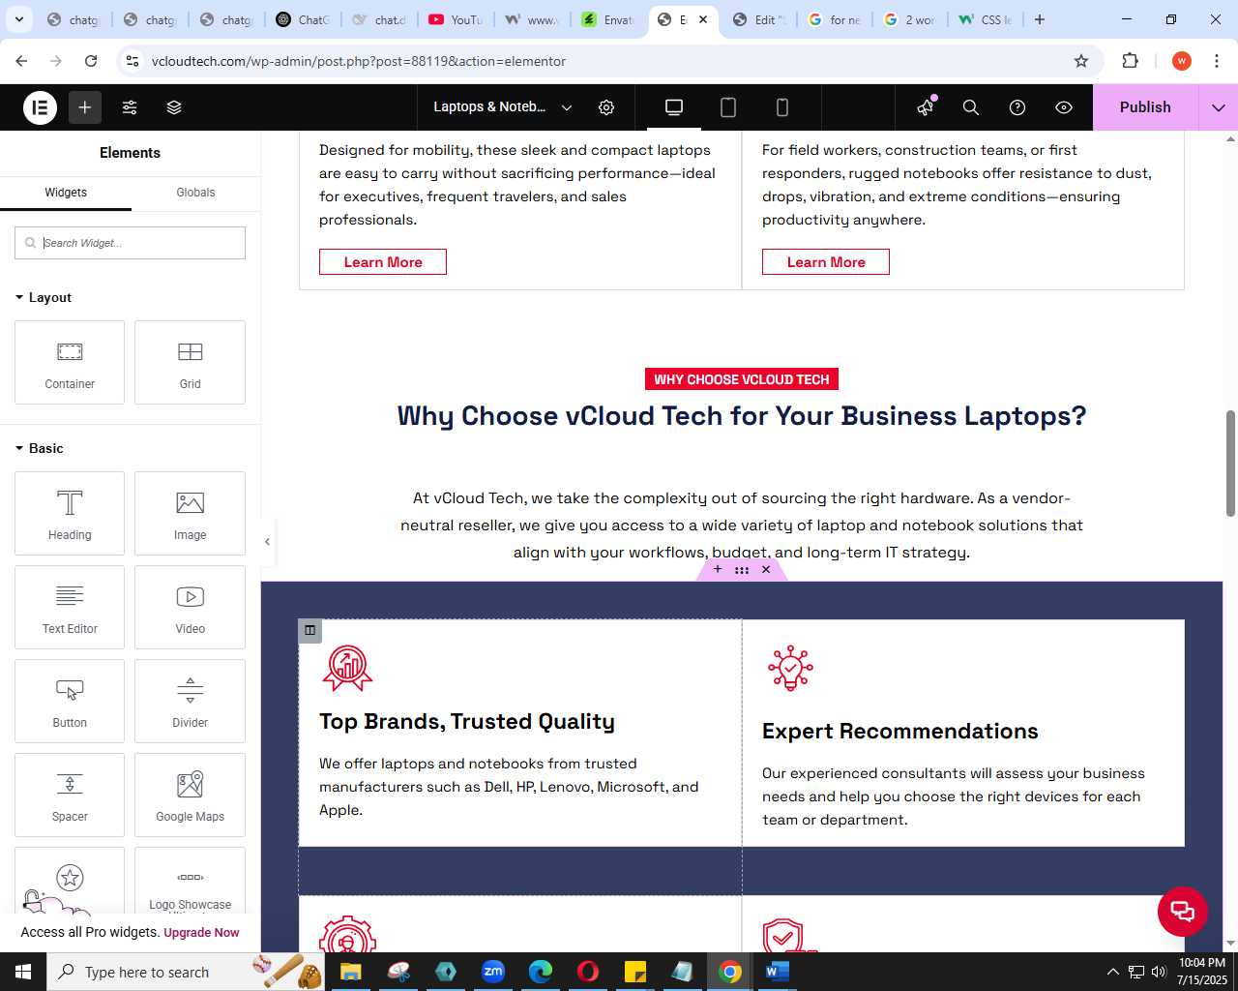This screenshot has height=991, width=1238.
Task: Open the Help question mark icon
Action: point(1017,107)
